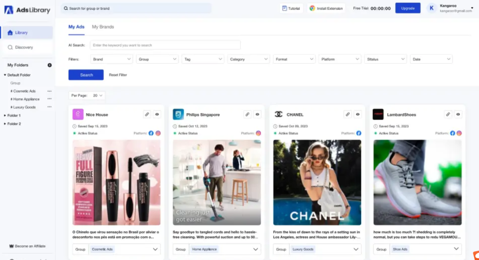This screenshot has width=479, height=260.
Task: Click CHANEL brand logo
Action: tap(279, 114)
